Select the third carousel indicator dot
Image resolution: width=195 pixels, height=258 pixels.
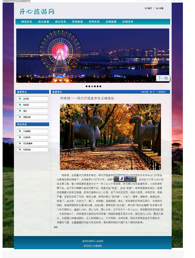point(92,86)
